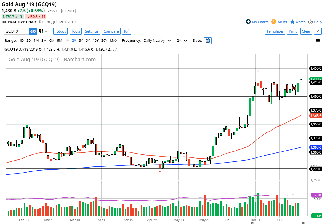Open the hamburger chart menu

[318, 41]
